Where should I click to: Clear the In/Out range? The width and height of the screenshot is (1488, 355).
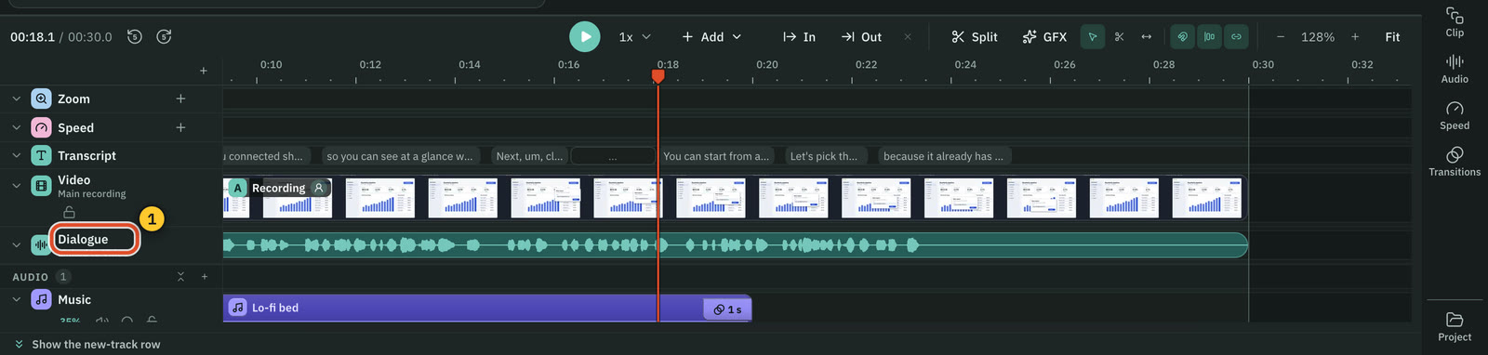[x=908, y=37]
